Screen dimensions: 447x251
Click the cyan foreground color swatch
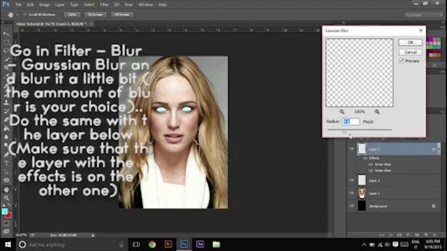[5, 211]
